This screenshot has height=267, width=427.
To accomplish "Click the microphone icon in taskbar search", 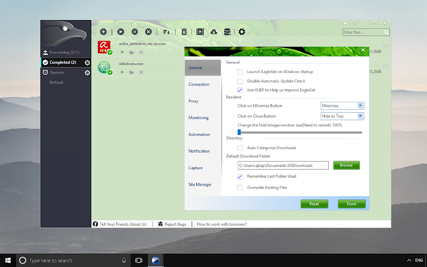I will coord(124,260).
